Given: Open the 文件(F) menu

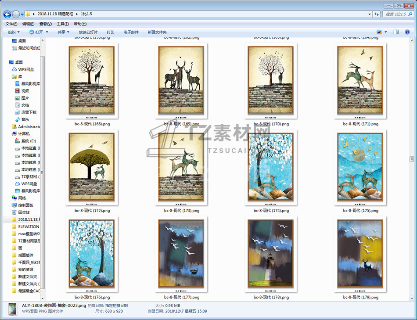Looking at the screenshot, I should click(x=11, y=24).
